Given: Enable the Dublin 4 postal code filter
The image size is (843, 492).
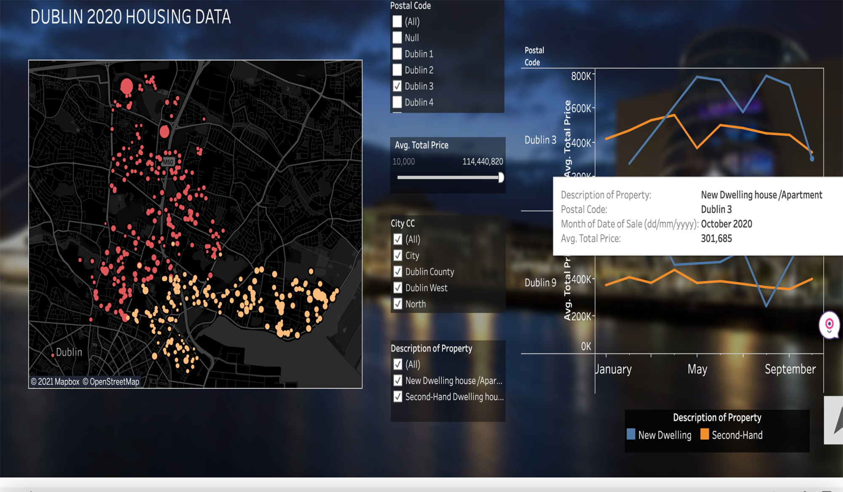Looking at the screenshot, I should pos(397,102).
